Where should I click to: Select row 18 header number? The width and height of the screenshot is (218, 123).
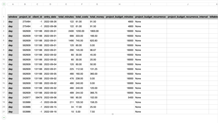point(4,98)
